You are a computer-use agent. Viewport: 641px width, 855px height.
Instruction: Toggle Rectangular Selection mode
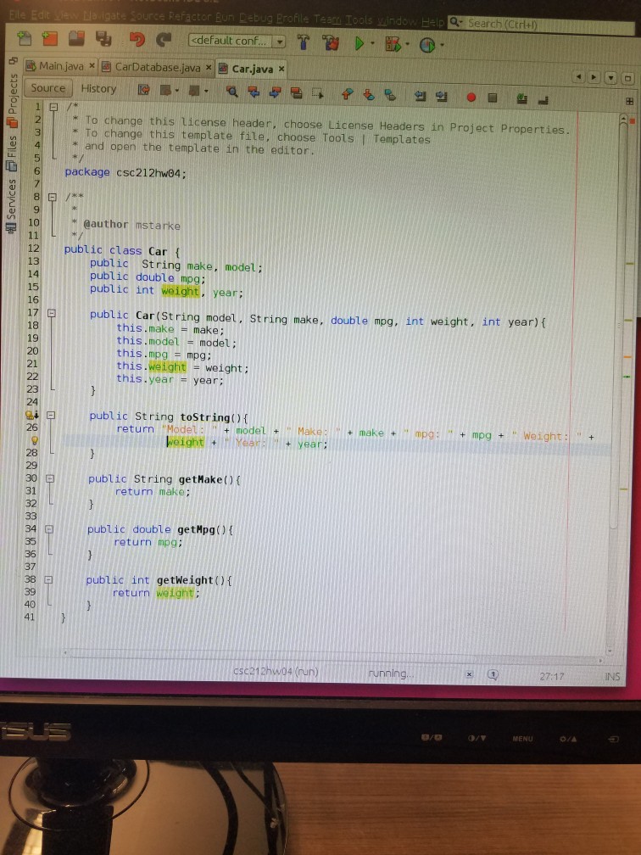(x=318, y=94)
